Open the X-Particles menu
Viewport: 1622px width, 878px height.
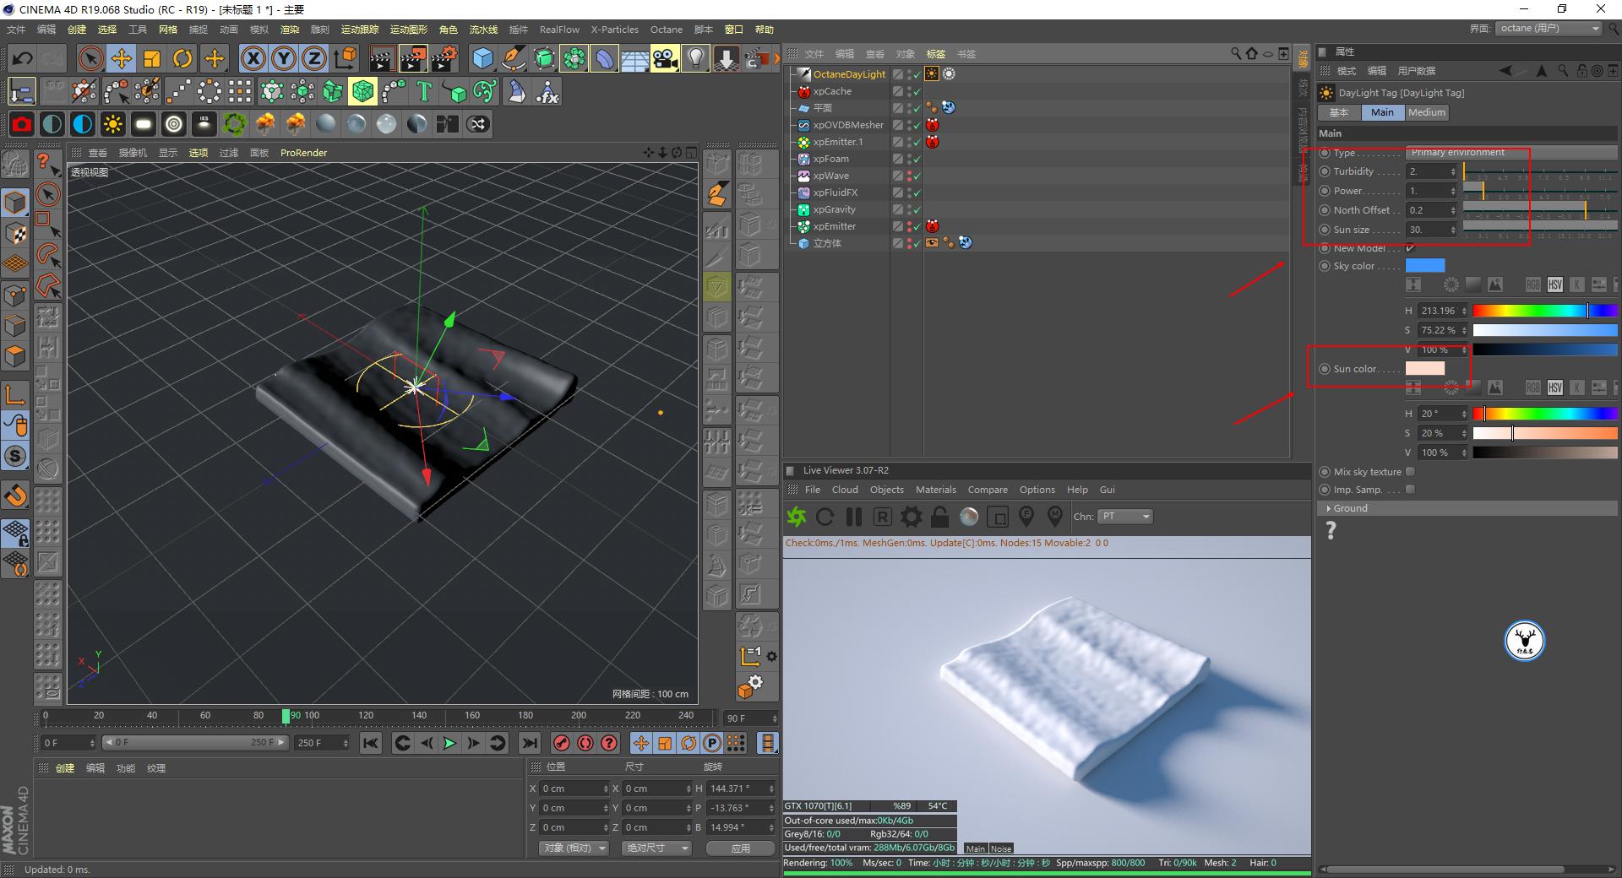click(614, 30)
